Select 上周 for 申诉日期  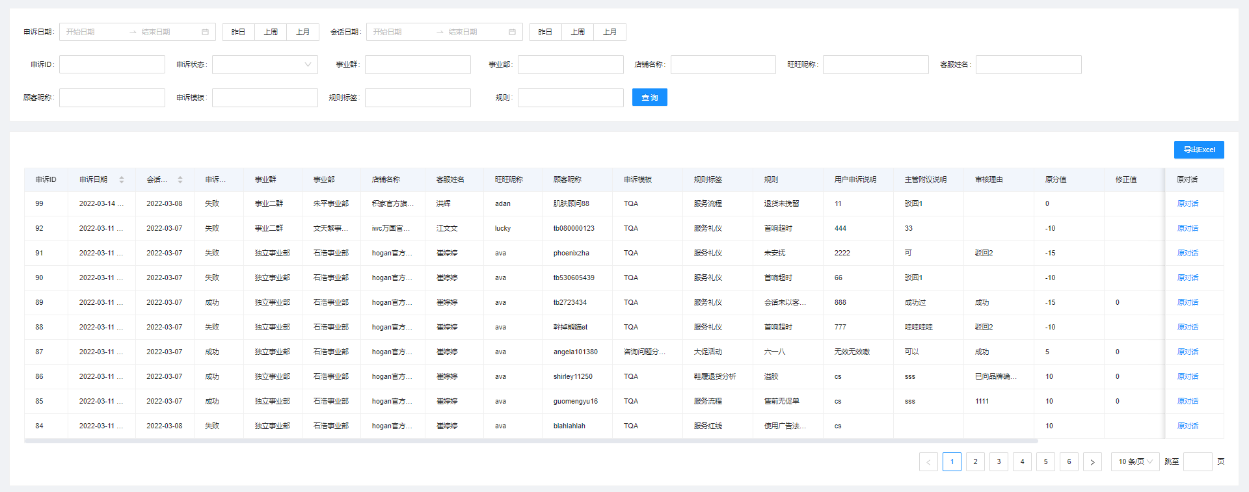coord(271,32)
